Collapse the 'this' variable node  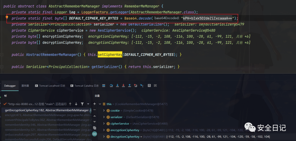click(x=100, y=104)
